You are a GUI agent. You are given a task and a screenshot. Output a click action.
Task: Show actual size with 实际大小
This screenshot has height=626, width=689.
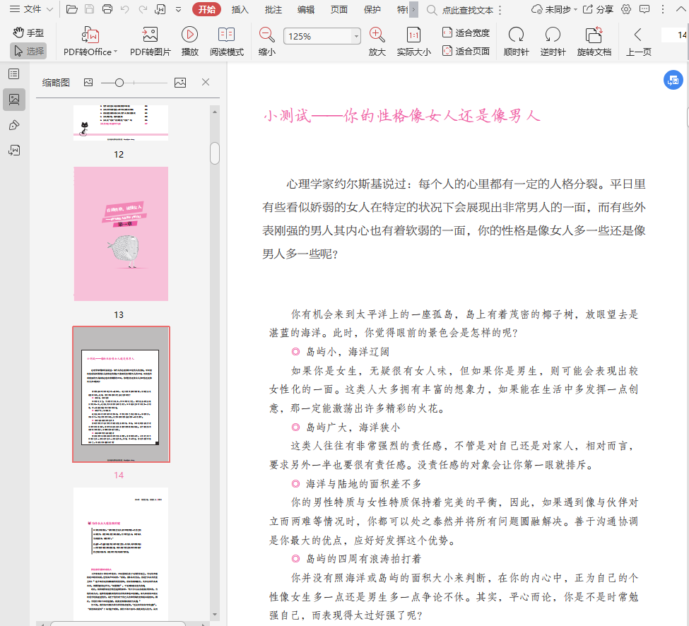click(413, 35)
